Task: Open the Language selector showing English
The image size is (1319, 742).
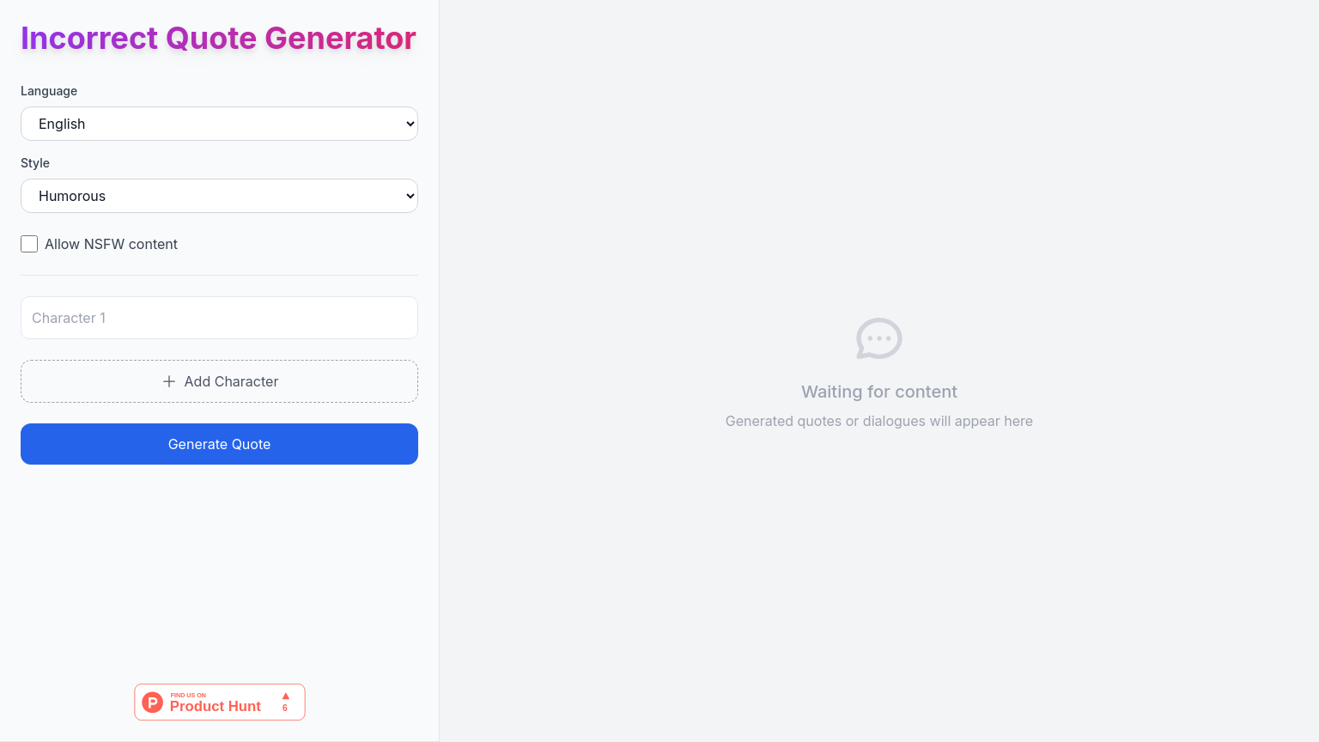Action: 219,124
